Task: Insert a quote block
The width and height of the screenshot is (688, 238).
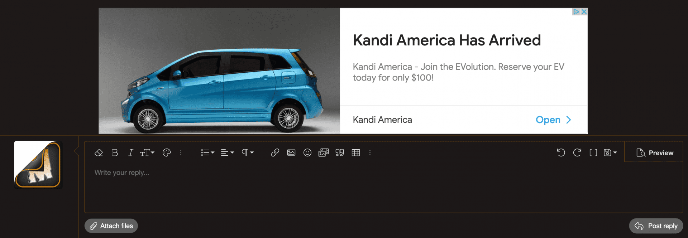Action: [x=340, y=153]
